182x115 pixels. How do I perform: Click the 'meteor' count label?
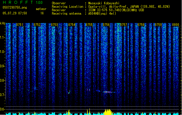point(41,9)
